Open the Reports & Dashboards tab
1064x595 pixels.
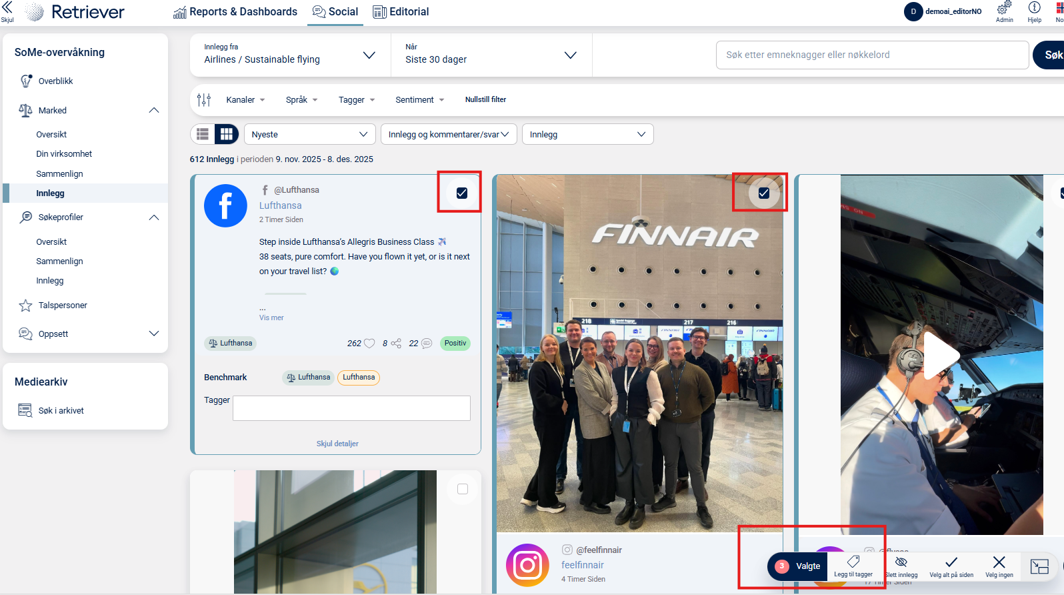[235, 12]
